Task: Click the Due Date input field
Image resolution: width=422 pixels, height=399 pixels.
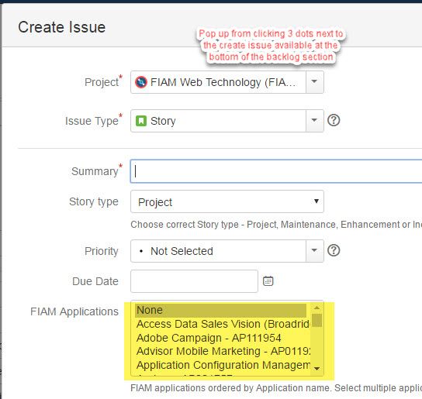Action: 194,281
